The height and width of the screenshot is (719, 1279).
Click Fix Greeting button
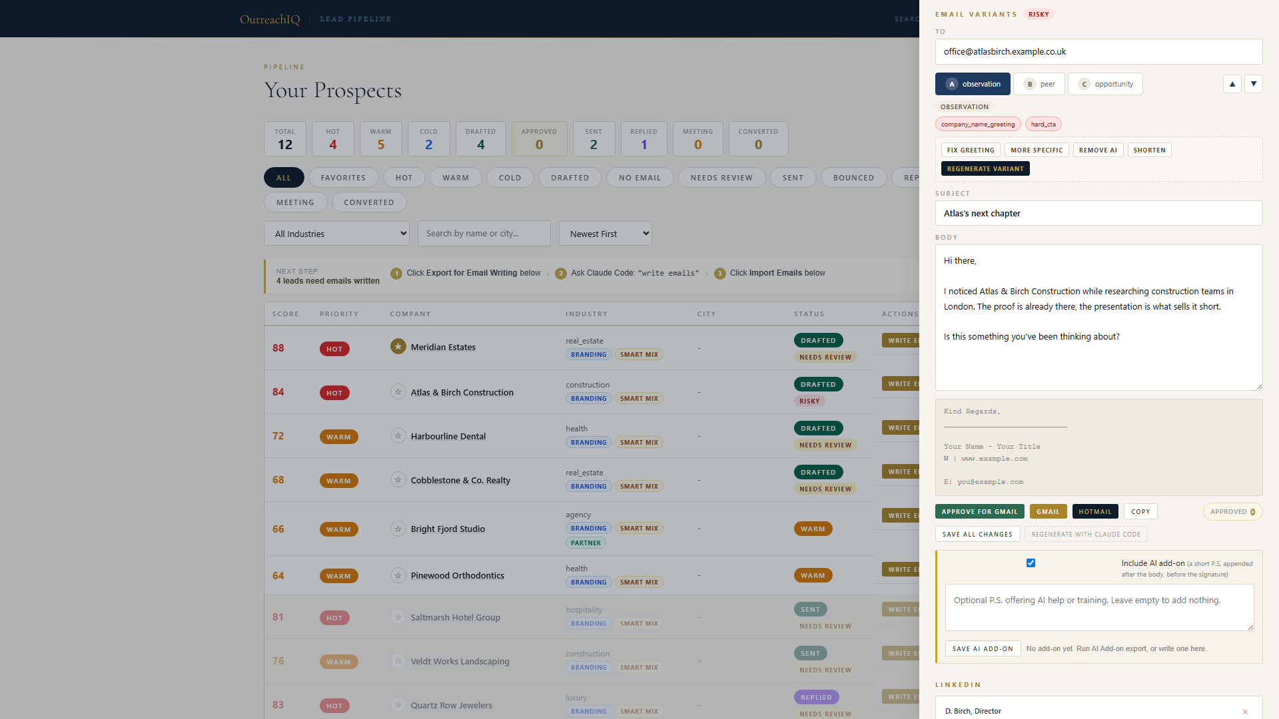[x=971, y=150]
